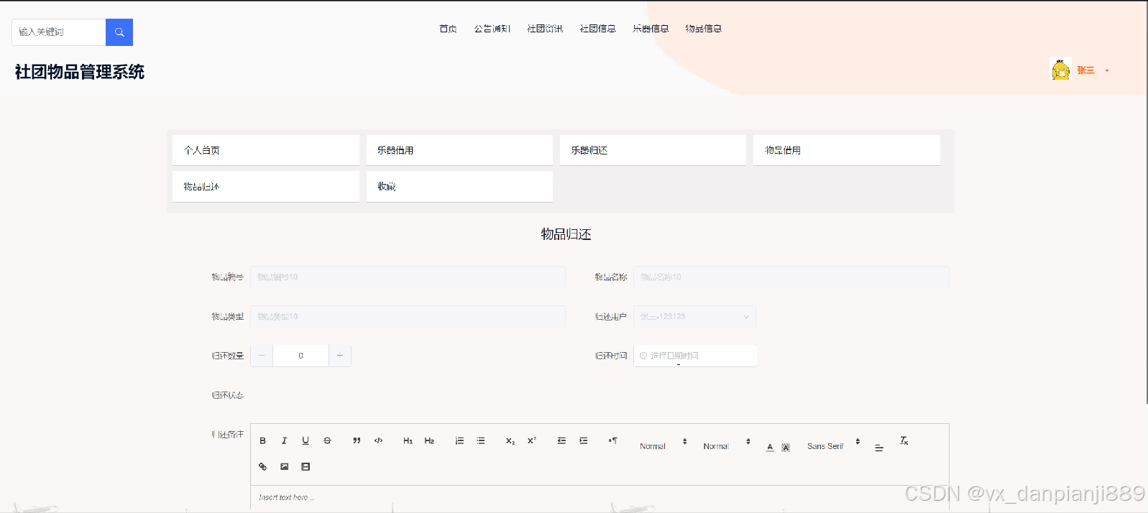The image size is (1148, 513).
Task: Insert a code block in the editor
Action: (x=378, y=440)
